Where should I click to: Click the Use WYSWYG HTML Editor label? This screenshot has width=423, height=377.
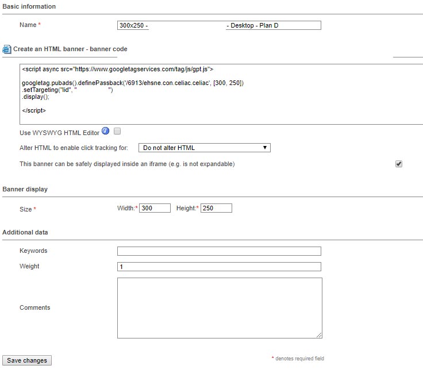tap(59, 133)
